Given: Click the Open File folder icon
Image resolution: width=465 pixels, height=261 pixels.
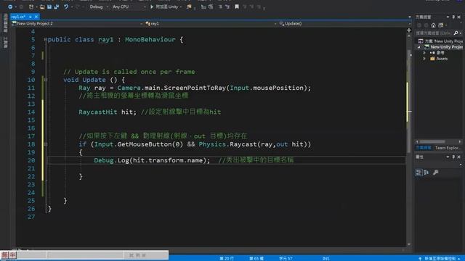Looking at the screenshot, I should point(42,7).
